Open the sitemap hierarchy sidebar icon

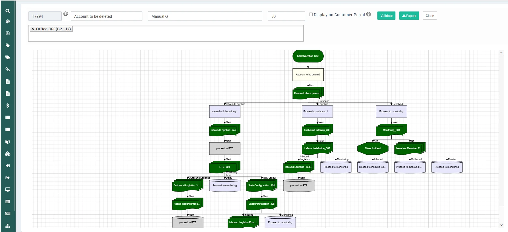point(8,226)
